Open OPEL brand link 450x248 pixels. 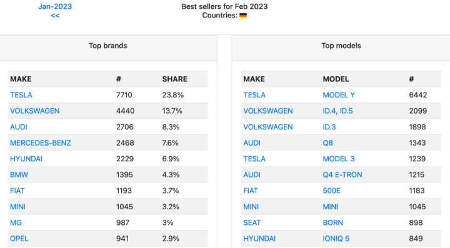tap(19, 239)
